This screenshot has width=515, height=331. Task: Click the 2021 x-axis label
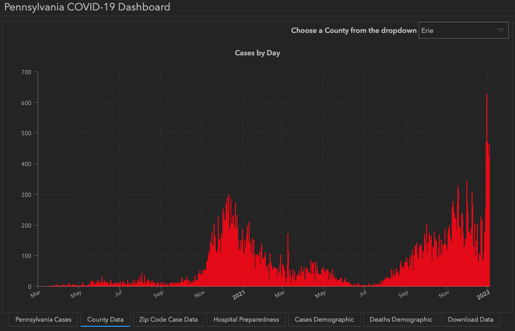pos(239,294)
